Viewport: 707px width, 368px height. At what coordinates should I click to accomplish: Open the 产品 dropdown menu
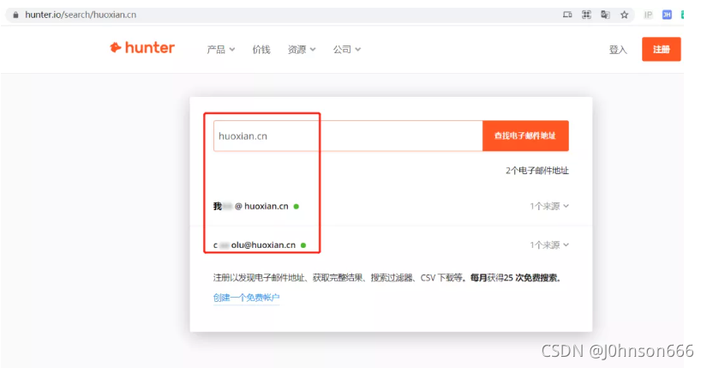pos(220,49)
